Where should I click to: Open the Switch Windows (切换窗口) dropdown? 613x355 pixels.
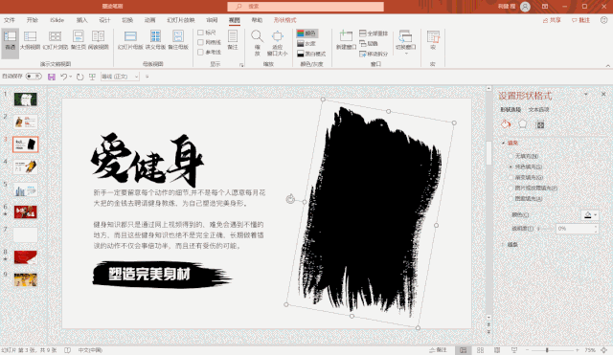pyautogui.click(x=405, y=42)
